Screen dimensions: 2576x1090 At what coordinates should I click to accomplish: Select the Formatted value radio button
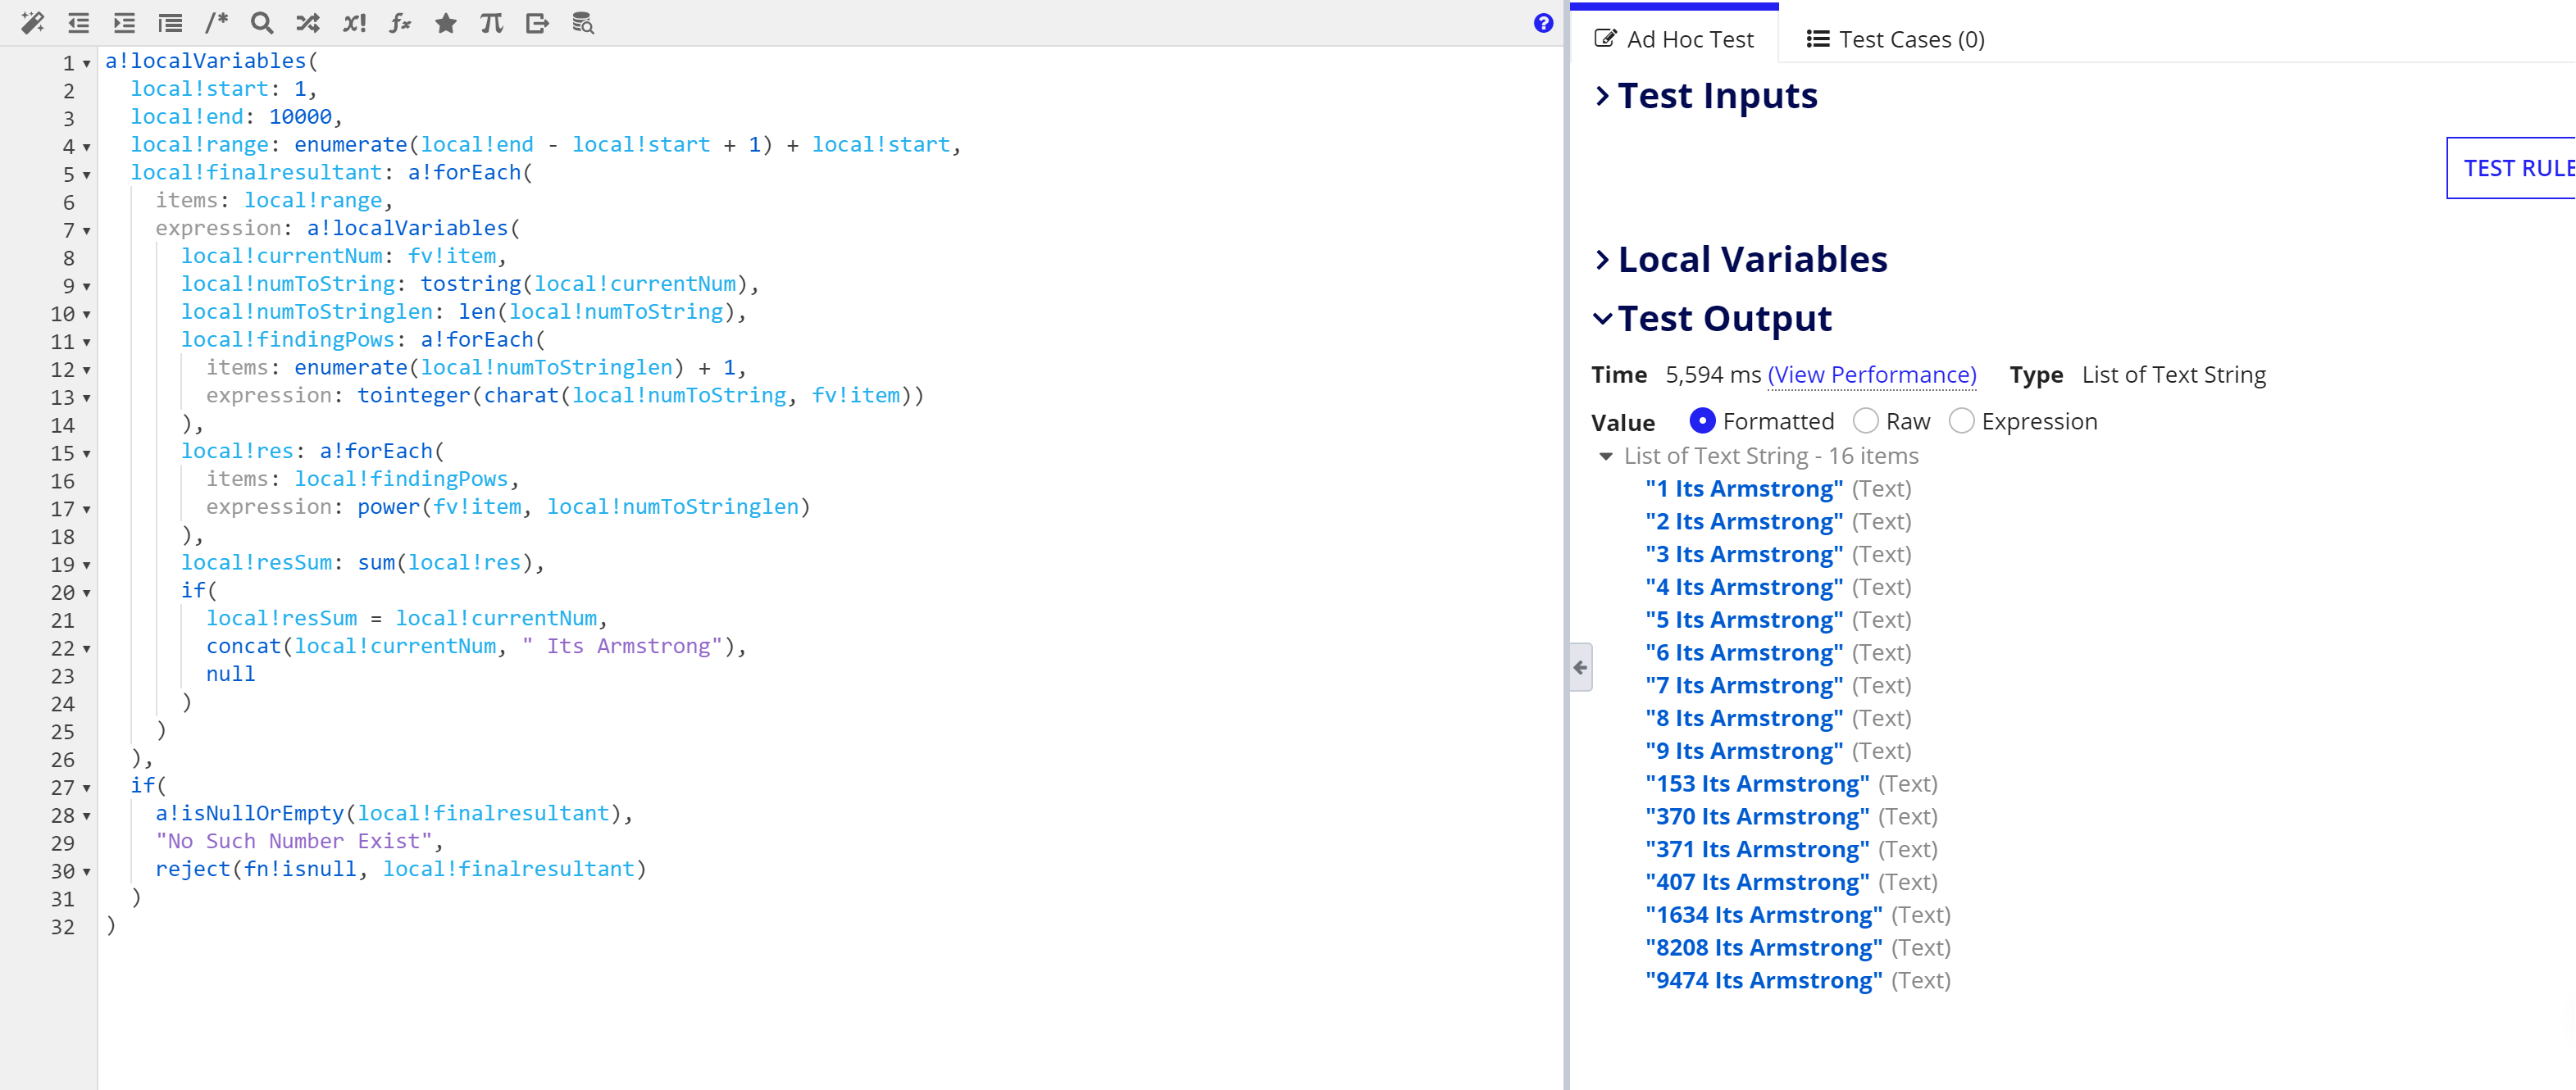[1703, 421]
